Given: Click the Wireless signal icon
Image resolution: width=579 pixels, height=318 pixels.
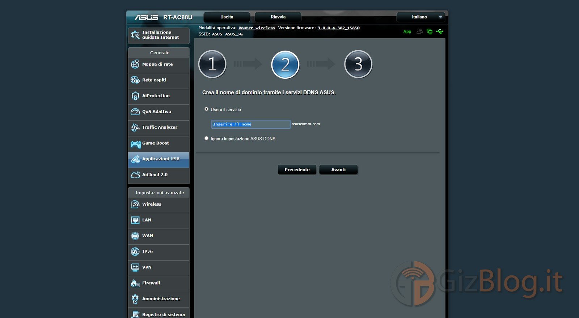Looking at the screenshot, I should [x=135, y=205].
